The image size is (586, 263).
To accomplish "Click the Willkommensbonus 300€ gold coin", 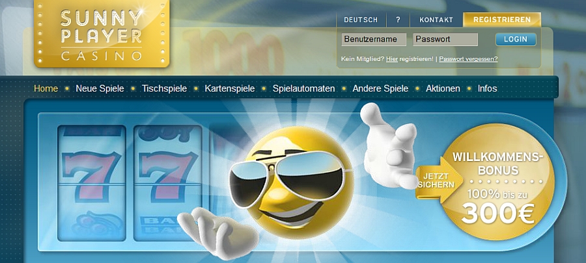I will (498, 181).
